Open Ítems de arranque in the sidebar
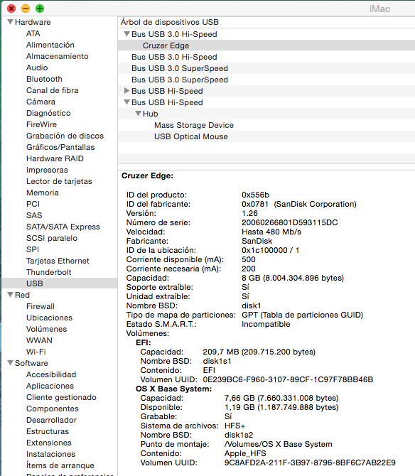Image resolution: width=415 pixels, height=476 pixels. pyautogui.click(x=60, y=465)
